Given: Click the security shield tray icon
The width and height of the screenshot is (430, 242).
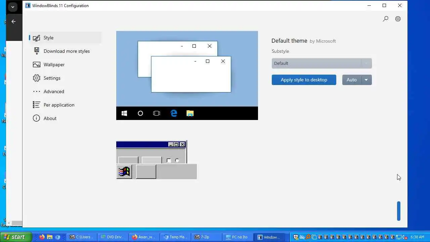Looking at the screenshot, I should tap(296, 237).
